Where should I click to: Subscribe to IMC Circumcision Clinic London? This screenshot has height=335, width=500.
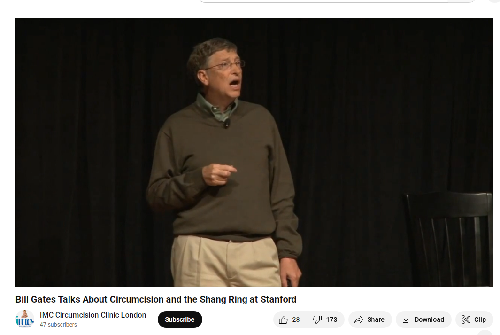(180, 319)
